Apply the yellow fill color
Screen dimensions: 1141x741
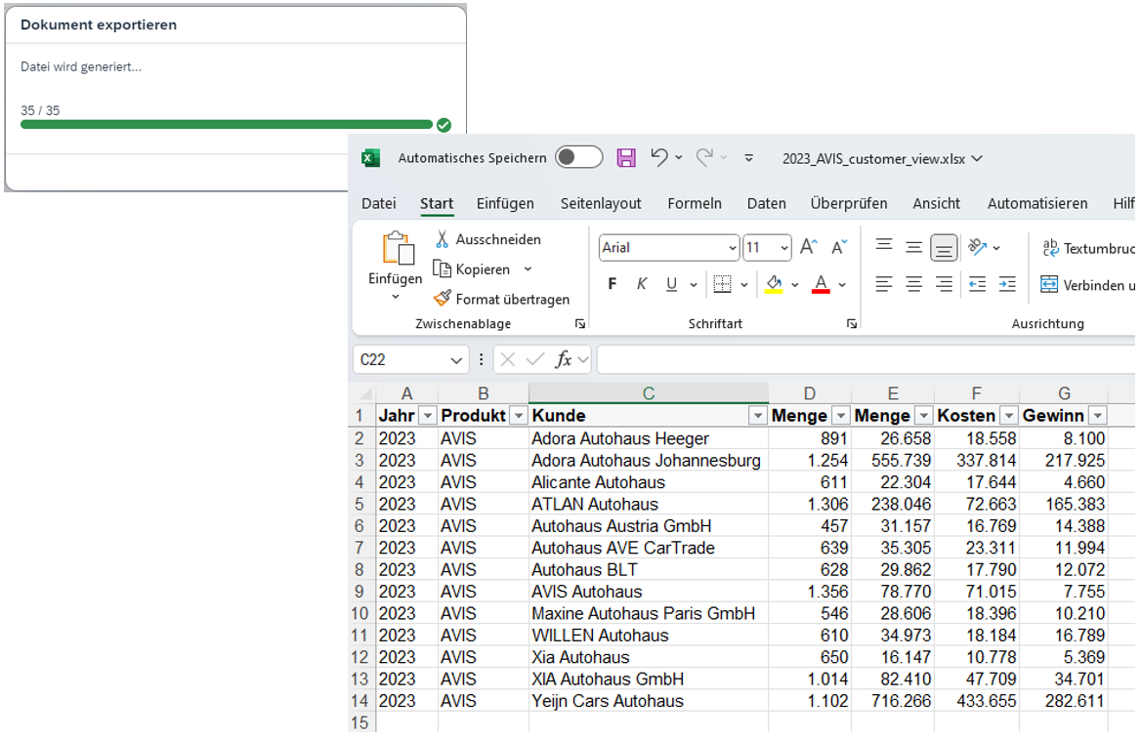click(x=774, y=284)
